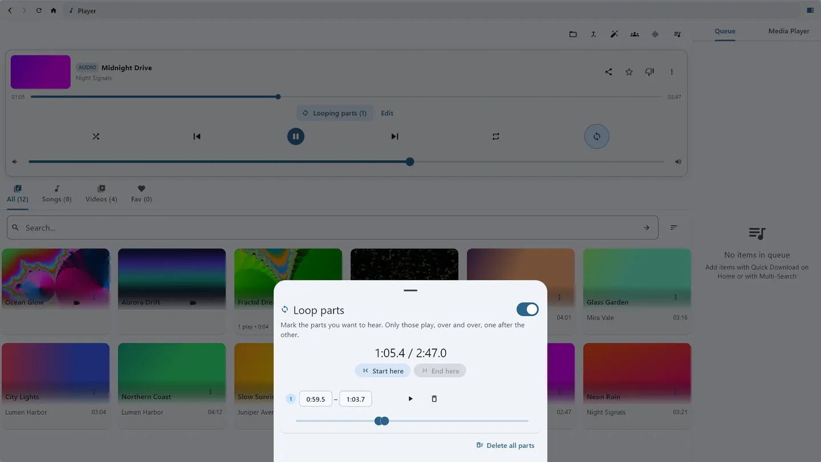Toggle thumbs down on Midnight Drive
Image resolution: width=821 pixels, height=462 pixels.
[649, 72]
